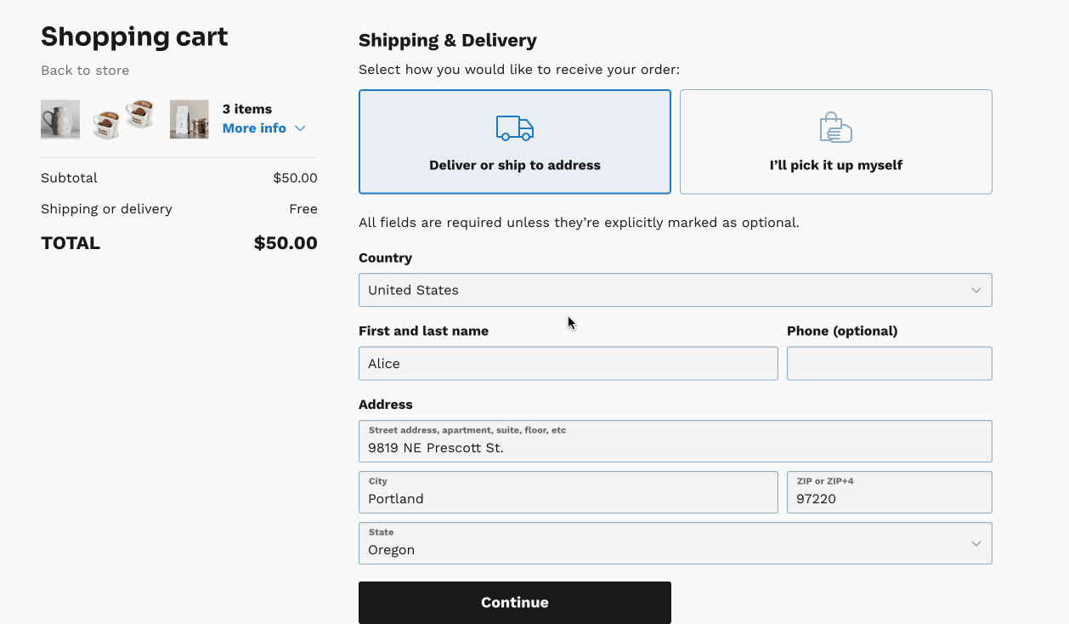Viewport: 1069px width, 624px height.
Task: Click the Phone (optional) input field
Action: pos(889,363)
